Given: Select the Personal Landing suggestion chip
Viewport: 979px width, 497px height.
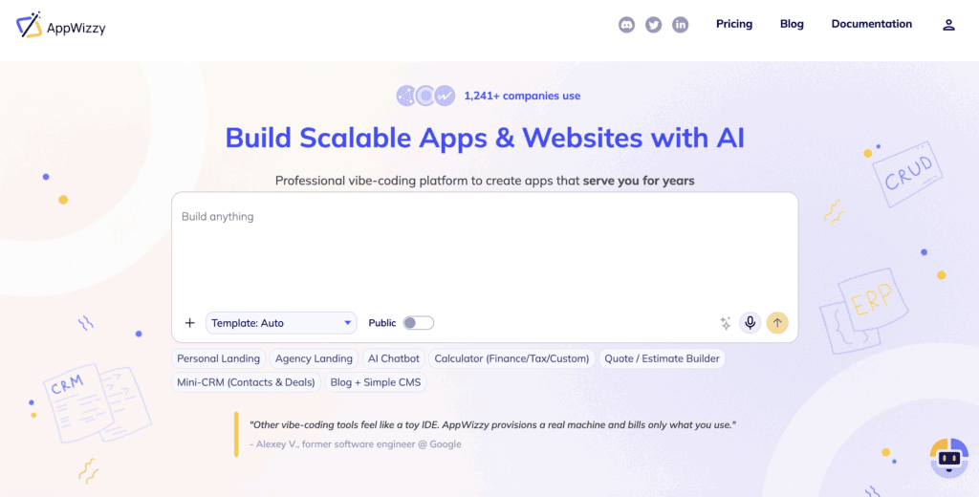Looking at the screenshot, I should [218, 358].
